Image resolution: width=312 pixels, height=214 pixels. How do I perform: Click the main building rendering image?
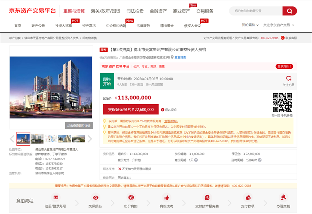pyautogui.click(x=51, y=87)
